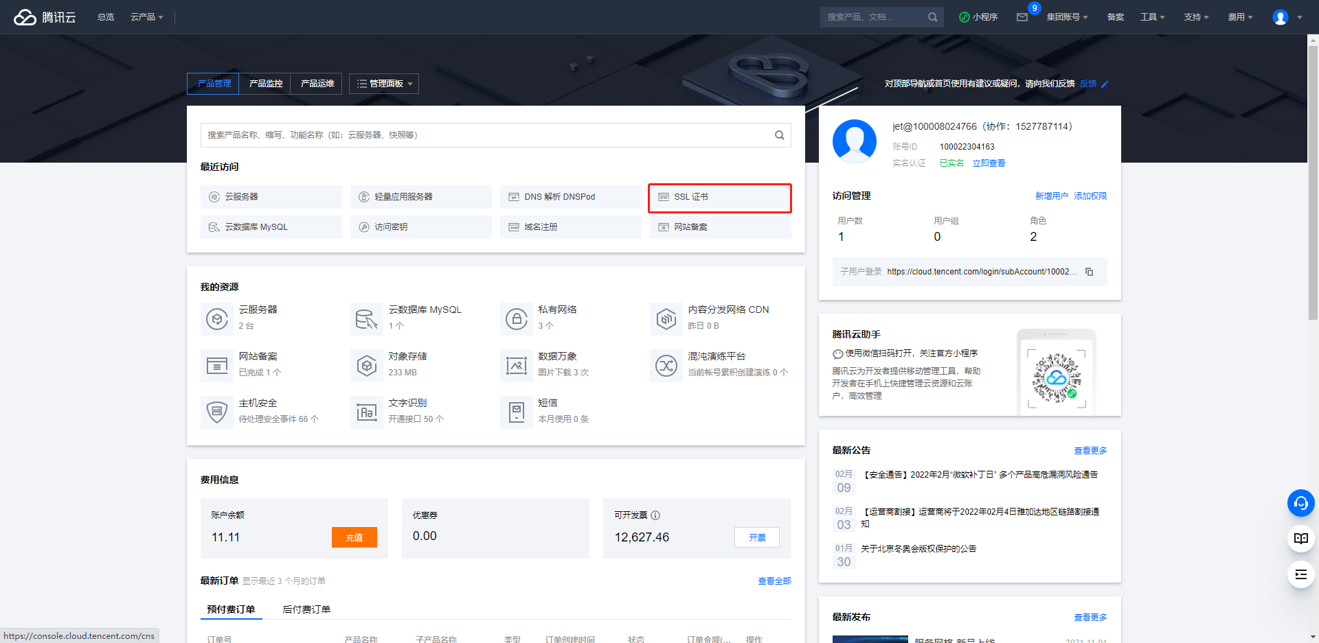Open the SSL 证书 recent shortcut
The width and height of the screenshot is (1319, 643).
tap(720, 197)
